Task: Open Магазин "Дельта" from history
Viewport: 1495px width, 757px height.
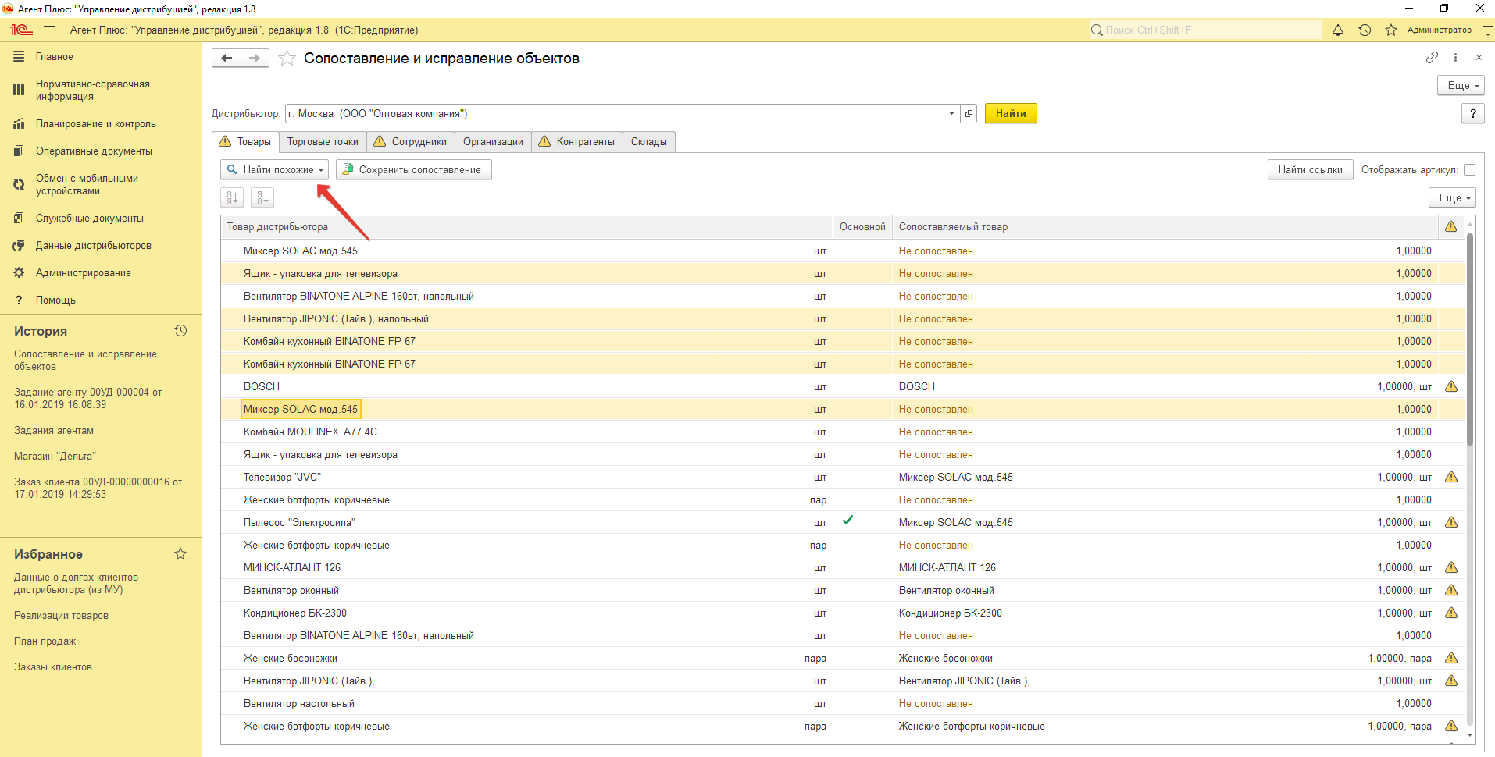Action: pyautogui.click(x=55, y=456)
